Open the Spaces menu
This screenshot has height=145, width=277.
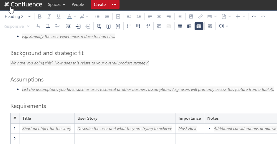coord(57,4)
